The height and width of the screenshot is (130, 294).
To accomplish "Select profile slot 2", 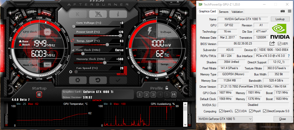I will (147, 95).
